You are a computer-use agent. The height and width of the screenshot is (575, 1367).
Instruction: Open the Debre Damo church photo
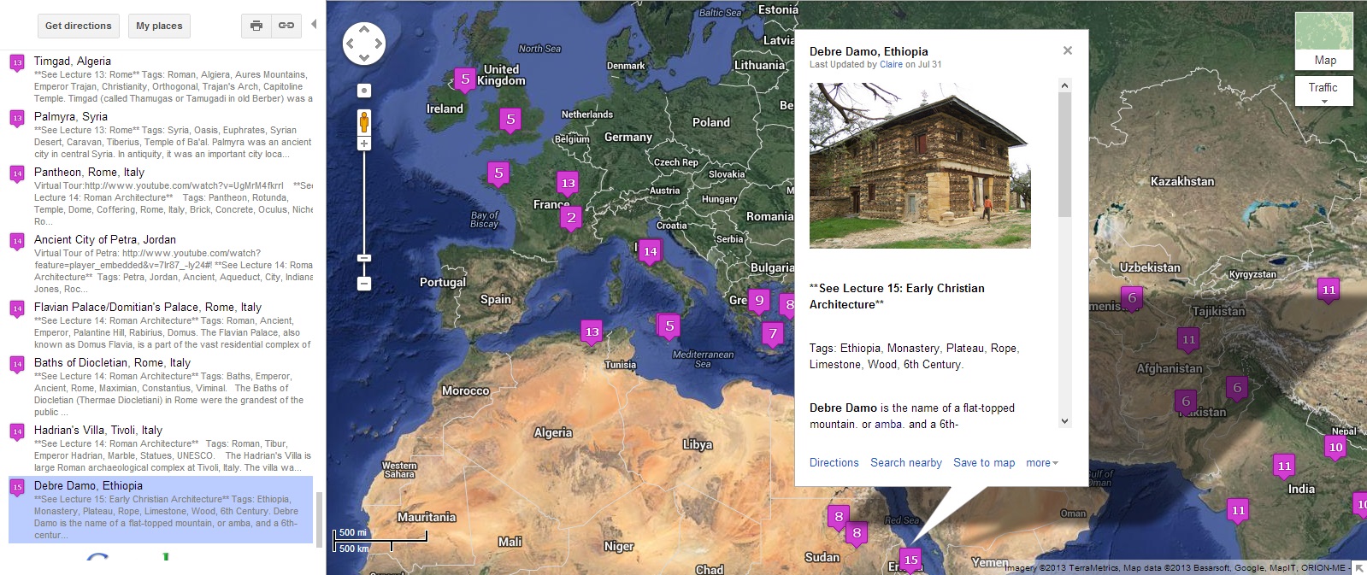pos(920,165)
